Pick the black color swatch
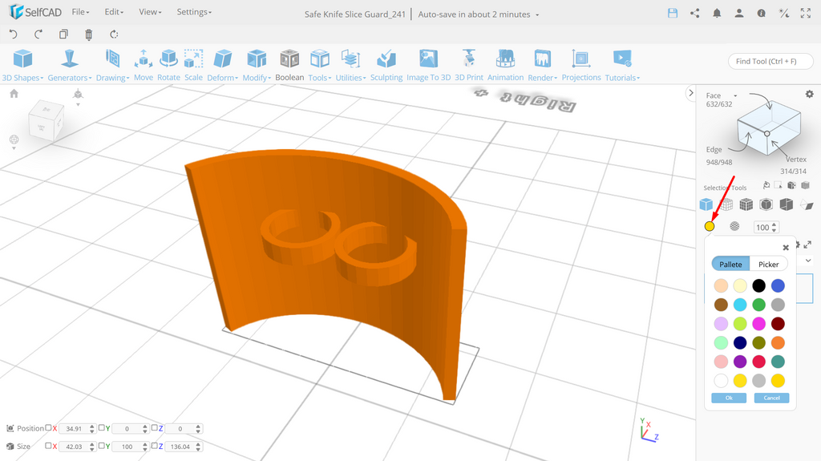This screenshot has width=821, height=461. [758, 285]
